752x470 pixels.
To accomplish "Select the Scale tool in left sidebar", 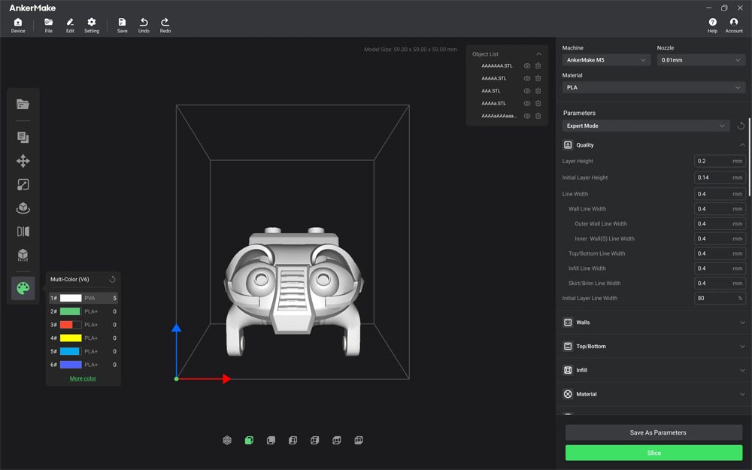I will [x=23, y=184].
